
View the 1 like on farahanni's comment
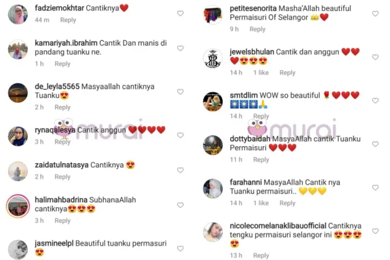[261, 203]
